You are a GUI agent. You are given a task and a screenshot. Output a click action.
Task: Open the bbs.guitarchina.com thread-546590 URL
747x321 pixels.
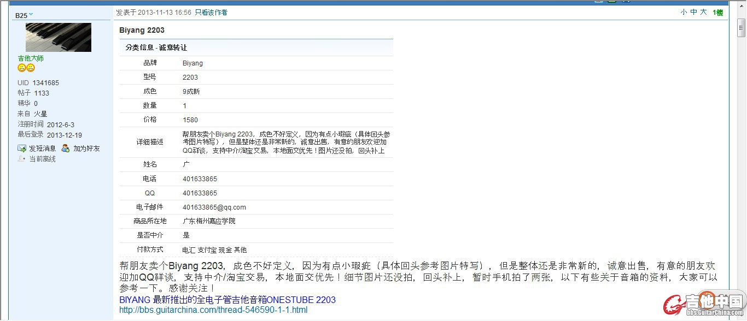tap(213, 310)
